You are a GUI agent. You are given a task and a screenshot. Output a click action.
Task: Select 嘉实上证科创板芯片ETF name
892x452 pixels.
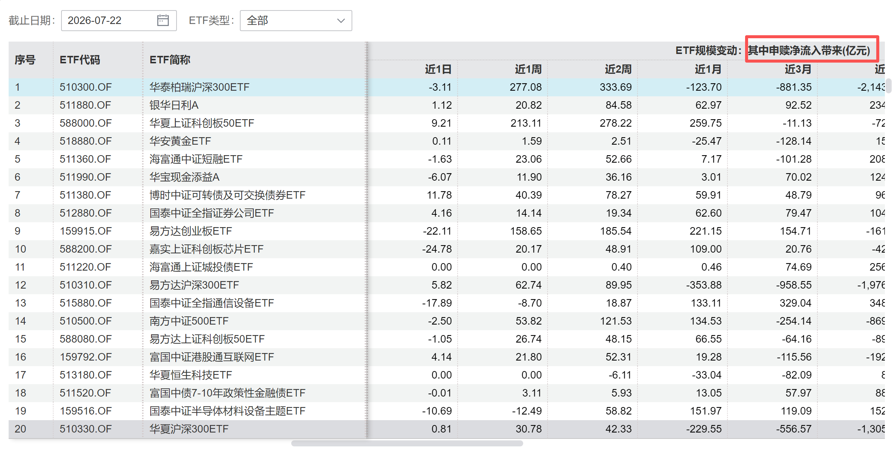point(206,249)
